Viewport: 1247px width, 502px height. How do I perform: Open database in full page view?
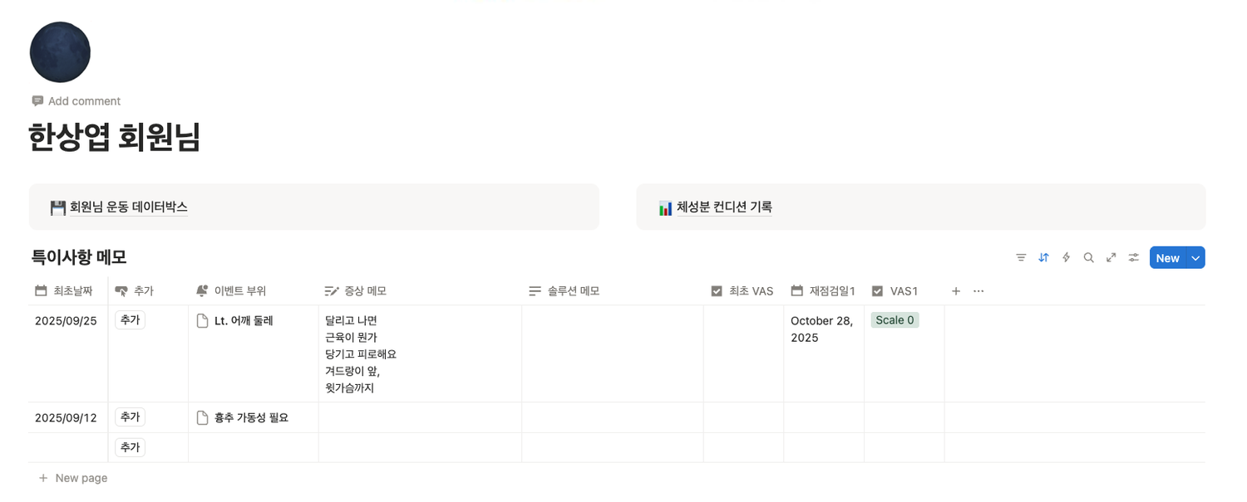click(x=1111, y=258)
